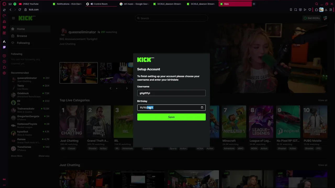The height and width of the screenshot is (188, 335).
Task: Click View all for Top Live Categories
Action: pos(322,100)
